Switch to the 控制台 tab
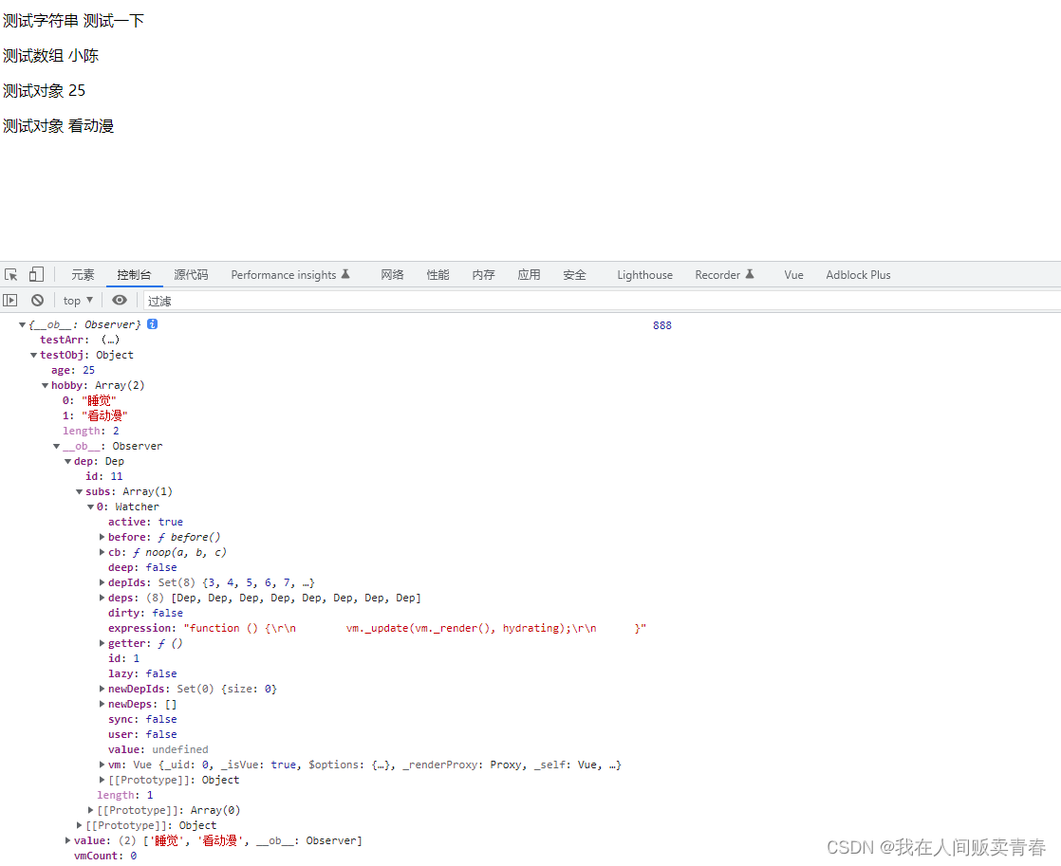 click(134, 275)
